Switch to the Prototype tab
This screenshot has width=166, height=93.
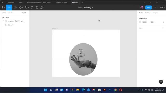tap(148, 13)
